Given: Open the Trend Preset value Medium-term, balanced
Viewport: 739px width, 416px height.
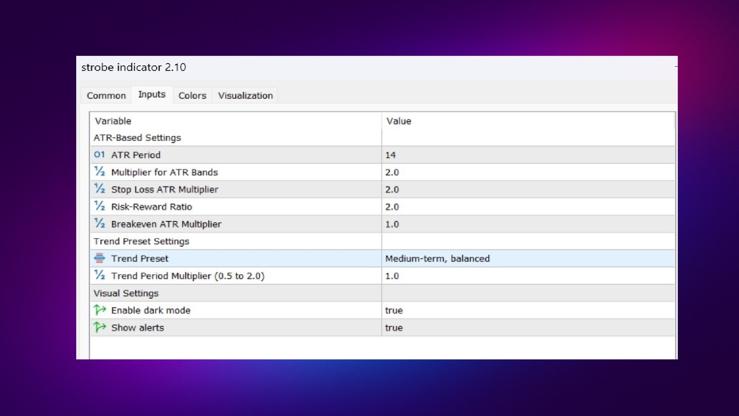Looking at the screenshot, I should pos(528,258).
